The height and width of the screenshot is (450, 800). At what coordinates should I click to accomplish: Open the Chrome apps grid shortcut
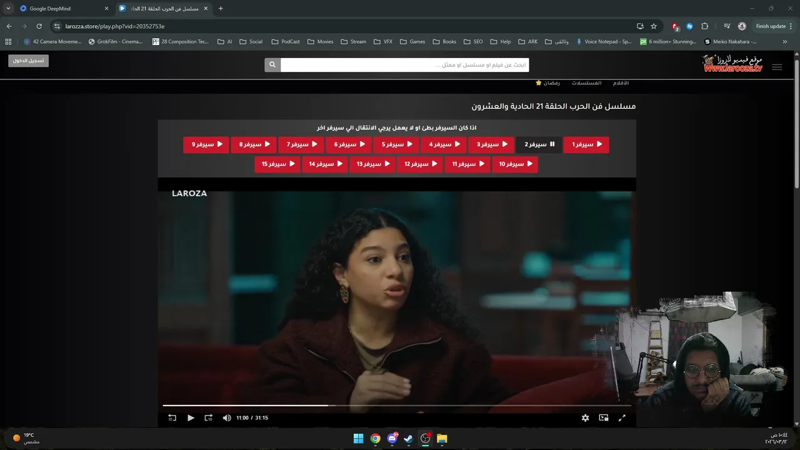[8, 42]
